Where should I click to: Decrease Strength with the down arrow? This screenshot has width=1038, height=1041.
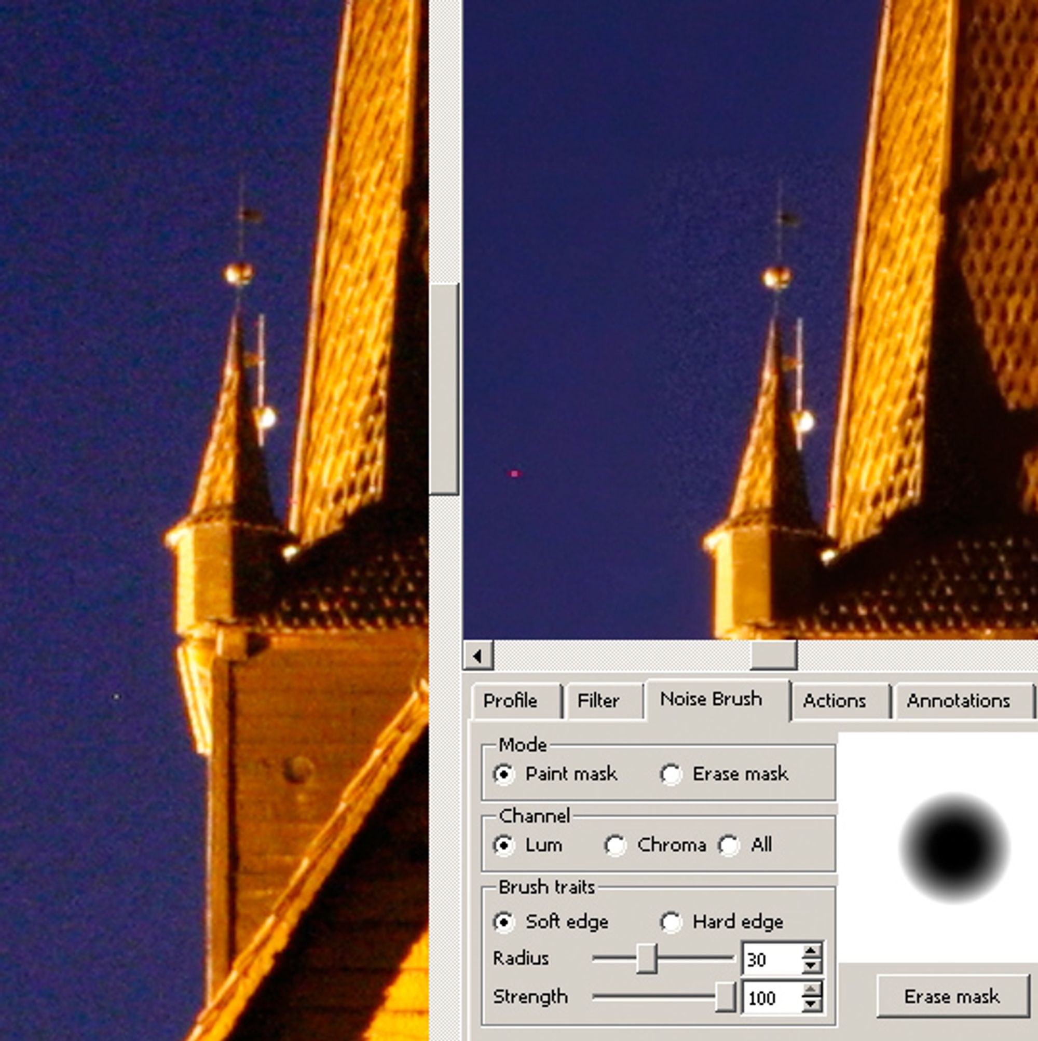click(x=811, y=1004)
